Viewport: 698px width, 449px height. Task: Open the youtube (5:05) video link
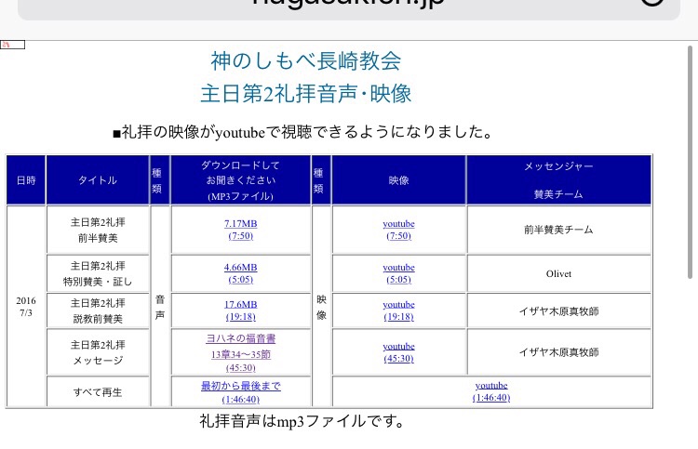point(398,273)
